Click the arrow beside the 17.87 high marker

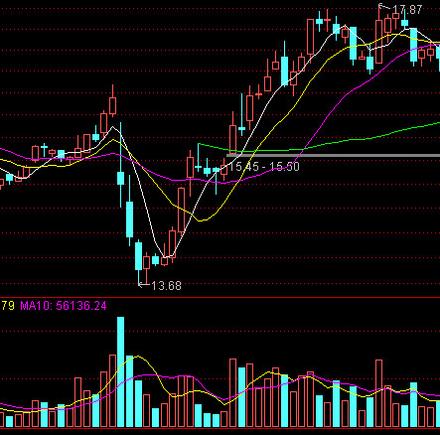[x=384, y=6]
